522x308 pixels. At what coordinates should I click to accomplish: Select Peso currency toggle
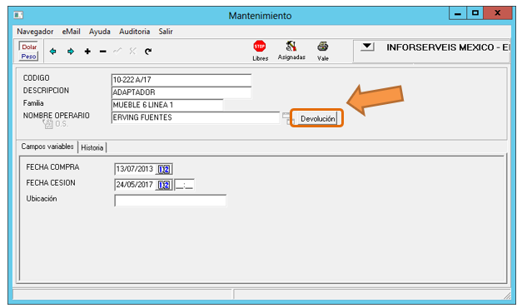tap(28, 57)
